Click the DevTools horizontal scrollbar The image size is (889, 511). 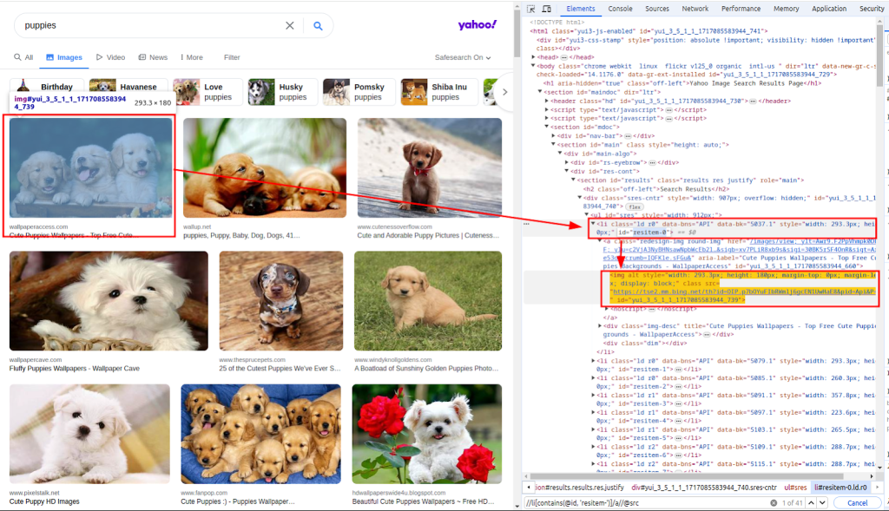click(686, 476)
